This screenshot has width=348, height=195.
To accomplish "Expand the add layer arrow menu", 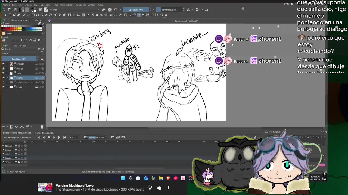I will (x=7, y=127).
